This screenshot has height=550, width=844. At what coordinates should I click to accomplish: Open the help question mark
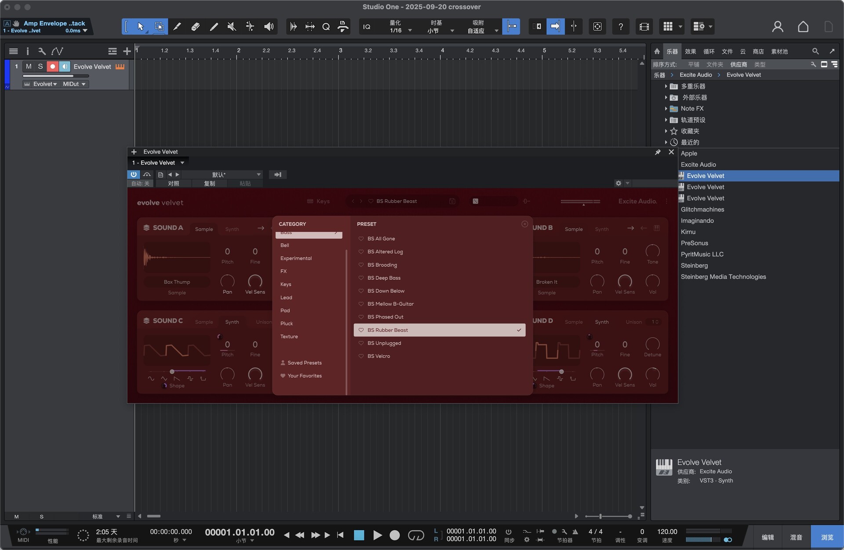(621, 27)
